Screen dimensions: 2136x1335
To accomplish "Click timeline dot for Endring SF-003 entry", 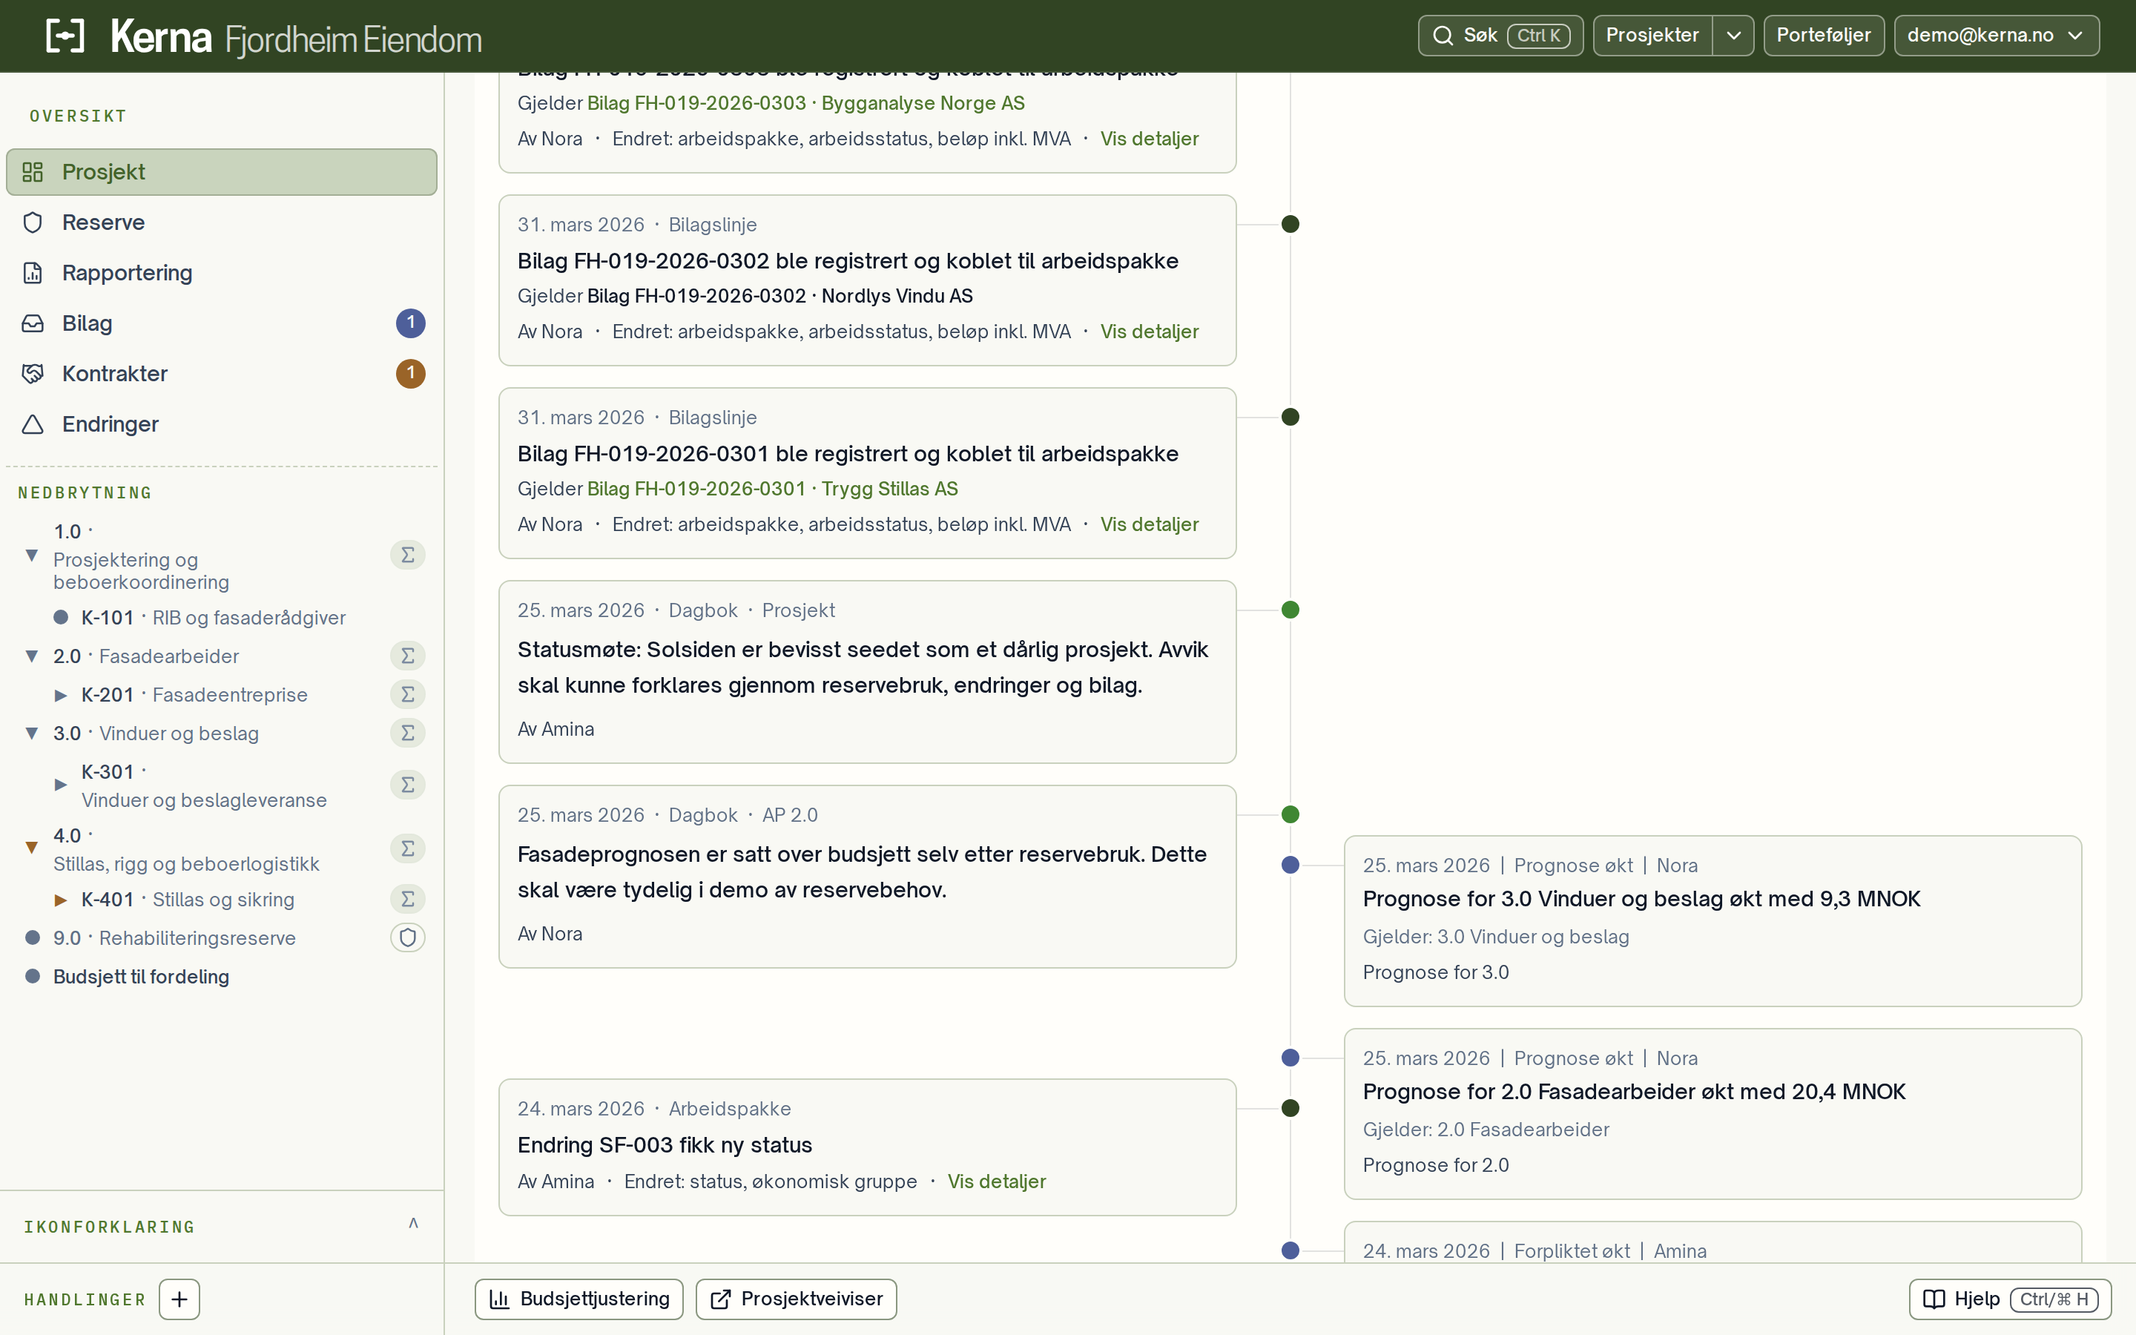I will (x=1290, y=1108).
